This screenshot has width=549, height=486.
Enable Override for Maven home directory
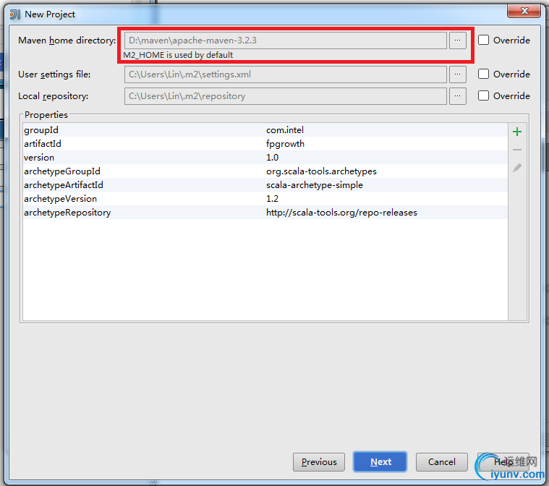pos(483,40)
